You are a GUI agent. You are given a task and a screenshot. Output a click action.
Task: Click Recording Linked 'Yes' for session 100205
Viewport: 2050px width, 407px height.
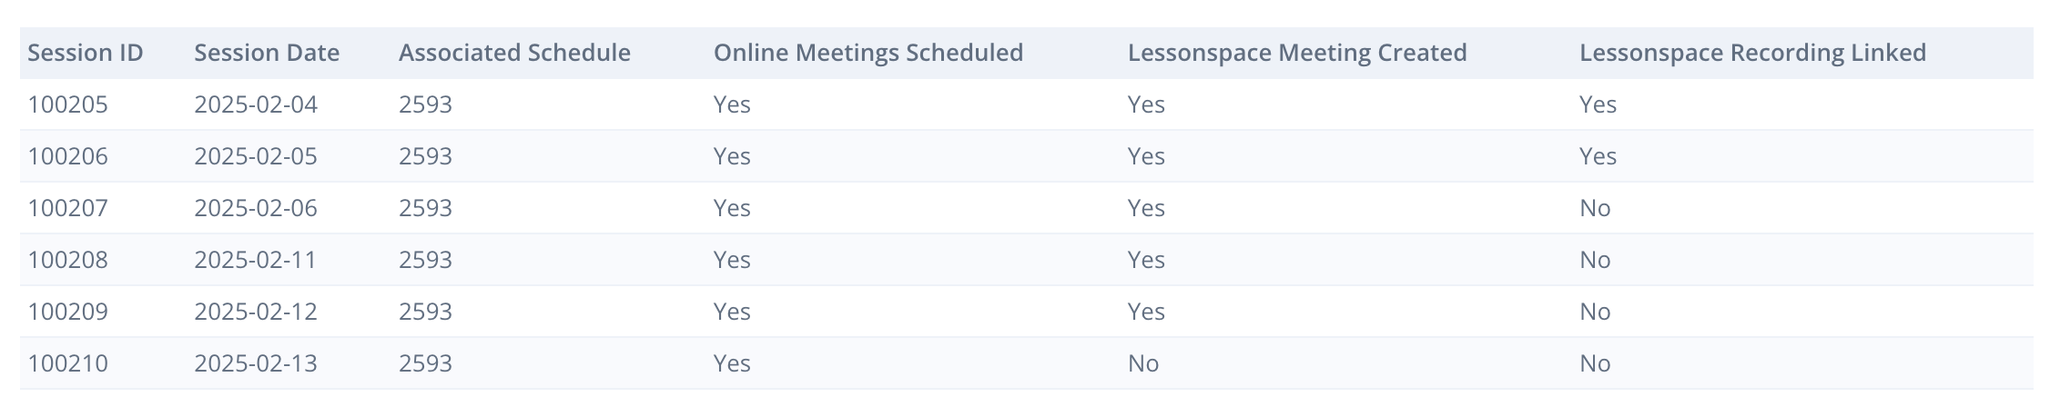click(1598, 104)
